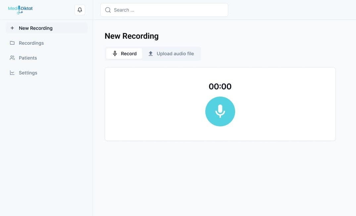Click the New Recording page heading
This screenshot has height=216, width=356.
click(x=131, y=36)
